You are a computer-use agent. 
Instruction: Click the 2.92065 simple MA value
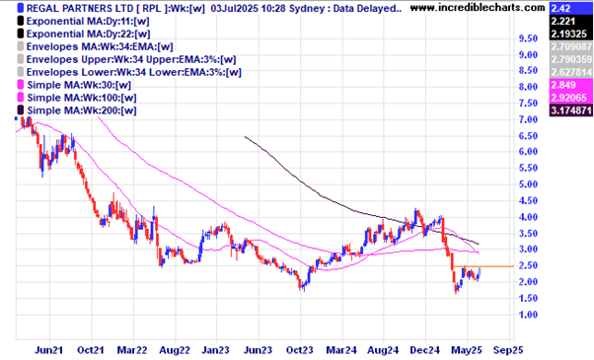coord(571,98)
